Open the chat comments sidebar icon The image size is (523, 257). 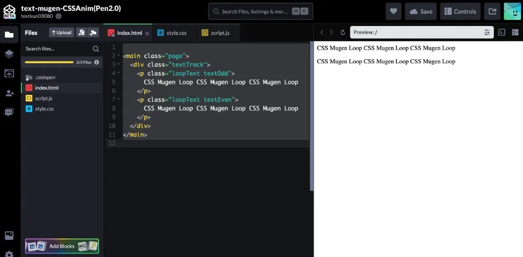pyautogui.click(x=9, y=113)
